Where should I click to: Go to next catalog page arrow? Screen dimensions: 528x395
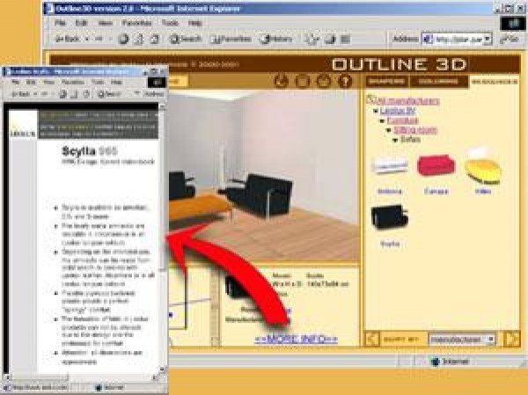coord(511,339)
